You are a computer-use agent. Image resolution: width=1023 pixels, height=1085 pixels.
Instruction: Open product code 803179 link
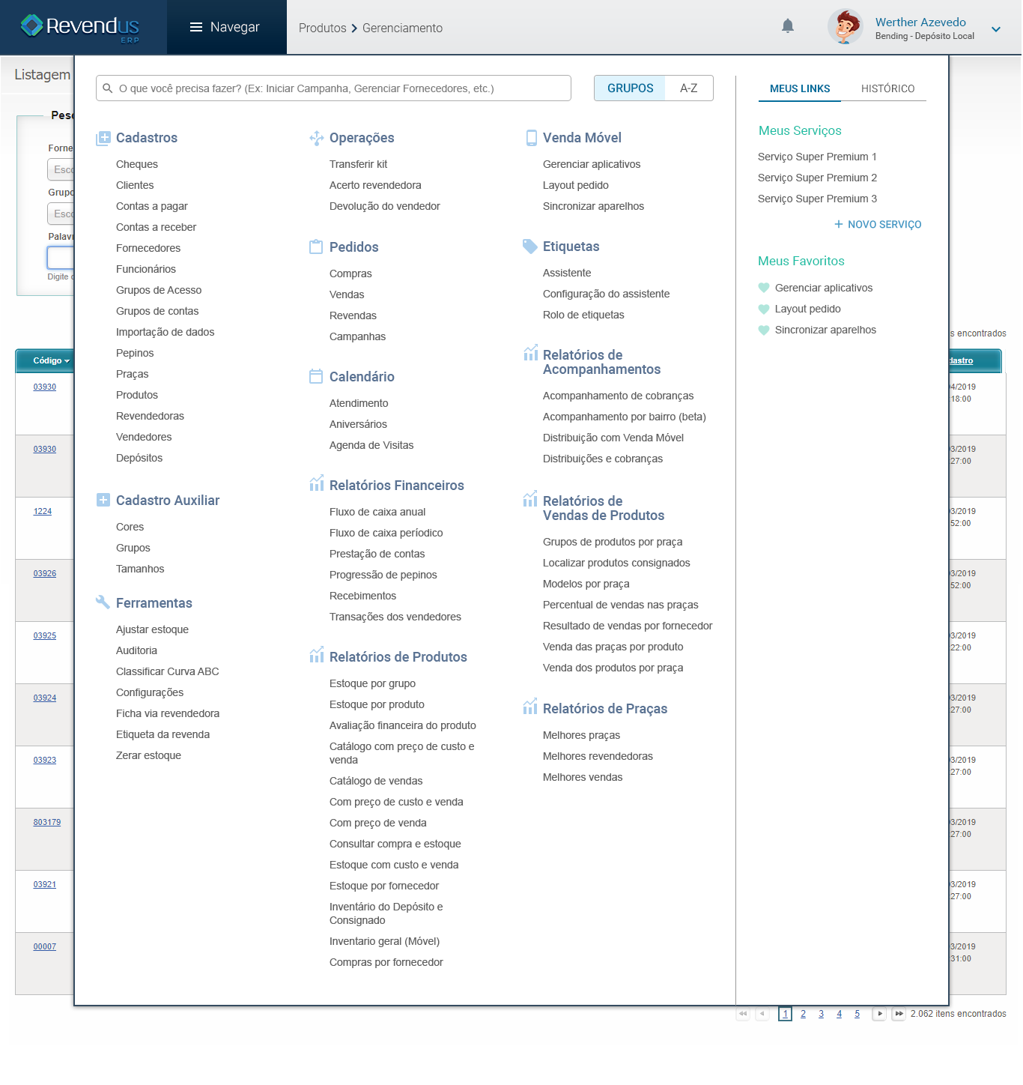click(x=46, y=822)
